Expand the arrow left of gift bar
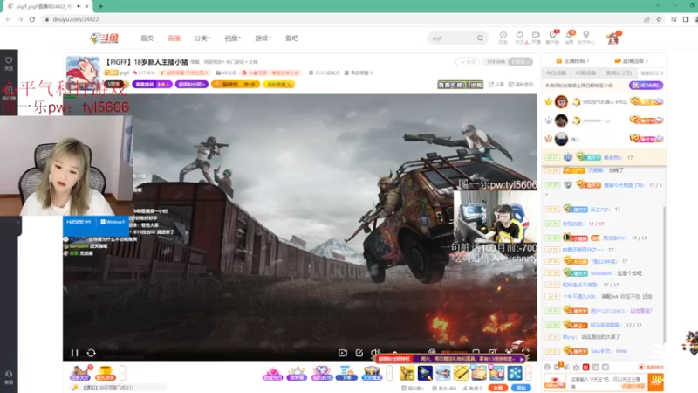This screenshot has height=393, width=698. 389,373
